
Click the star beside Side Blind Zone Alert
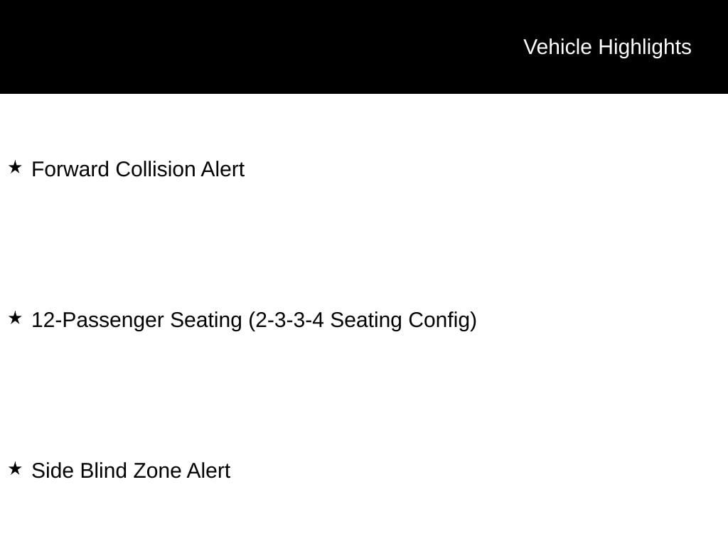point(16,469)
